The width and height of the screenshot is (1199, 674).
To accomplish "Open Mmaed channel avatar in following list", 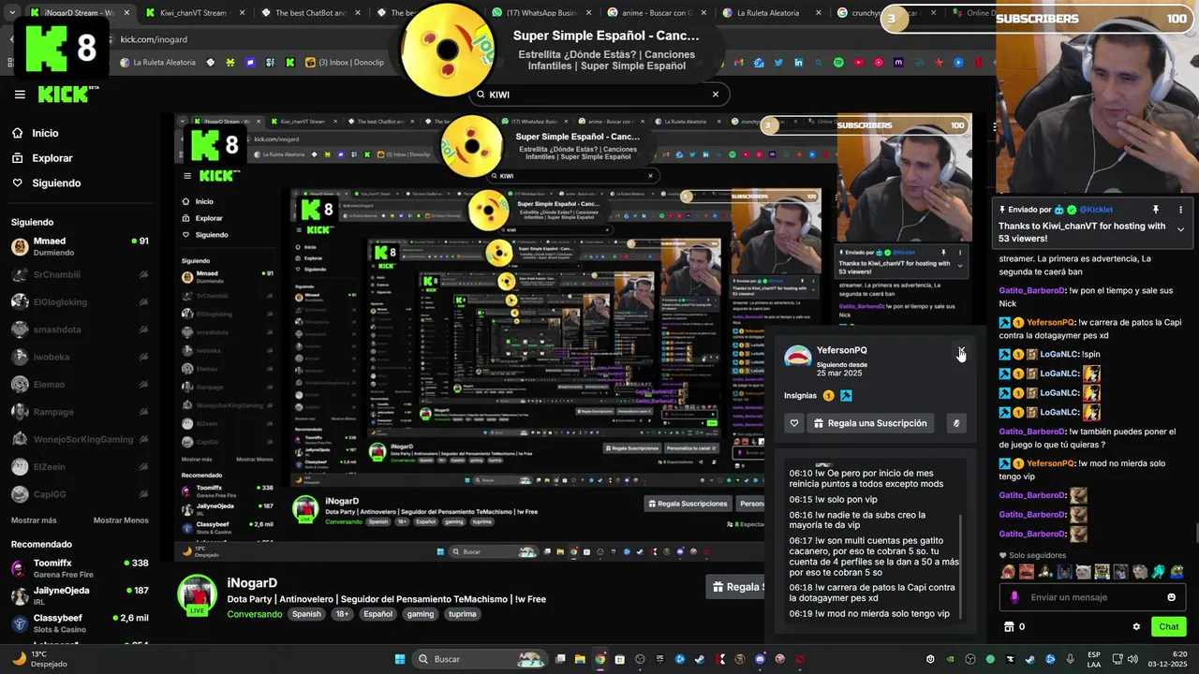I will coord(20,247).
